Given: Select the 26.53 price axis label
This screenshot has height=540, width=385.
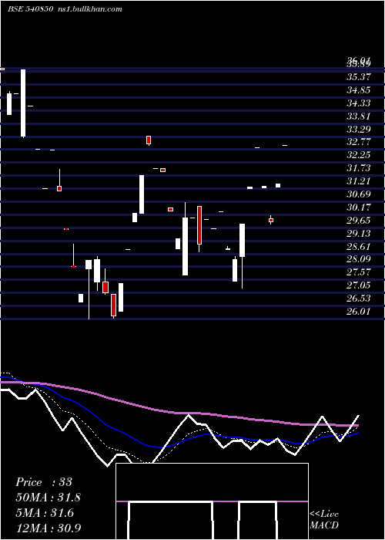Looking at the screenshot, I should tap(359, 299).
